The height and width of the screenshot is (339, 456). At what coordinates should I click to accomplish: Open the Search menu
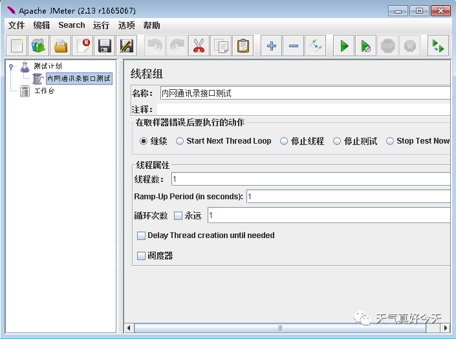point(72,25)
